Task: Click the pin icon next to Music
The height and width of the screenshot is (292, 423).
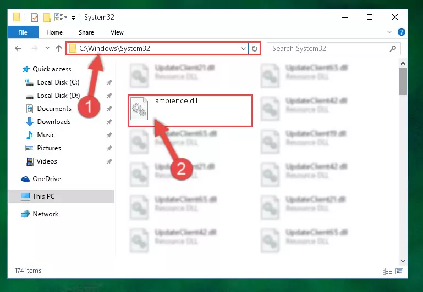Action: 109,135
